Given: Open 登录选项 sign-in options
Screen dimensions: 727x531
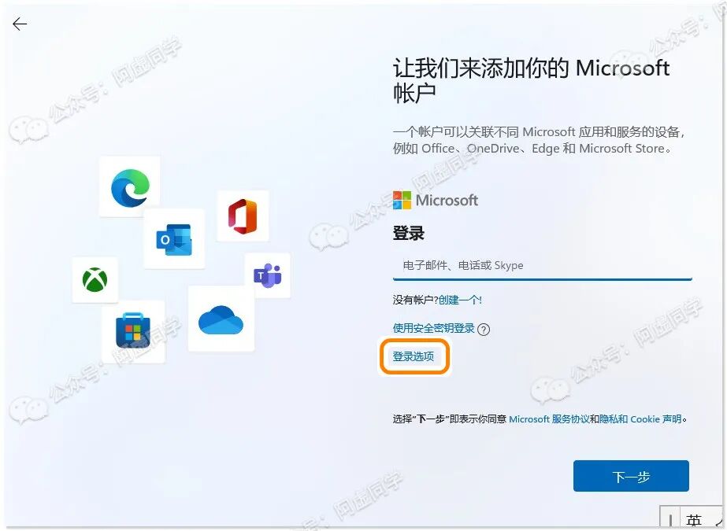Looking at the screenshot, I should (x=414, y=356).
